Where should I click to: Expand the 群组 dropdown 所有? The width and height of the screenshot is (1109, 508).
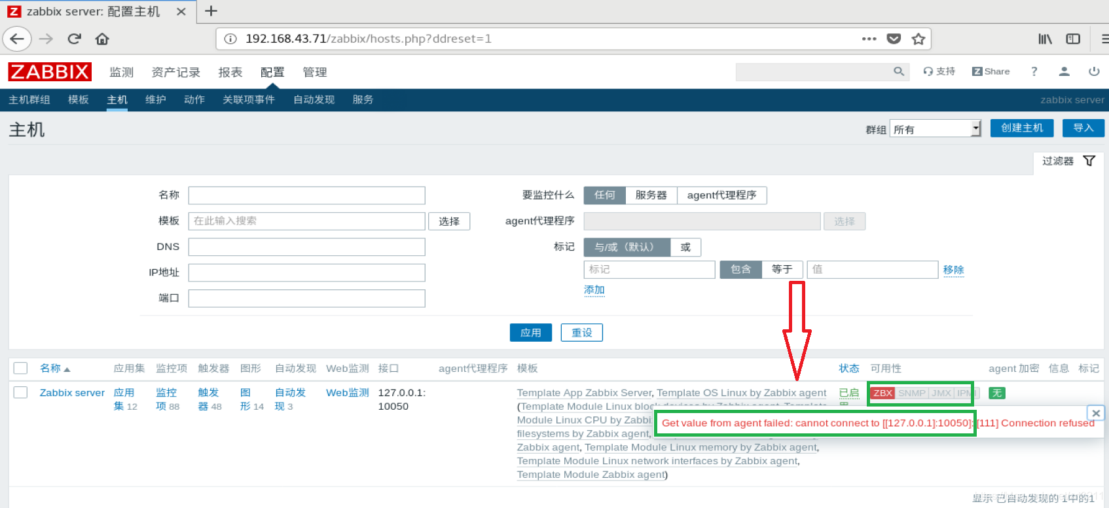click(935, 129)
